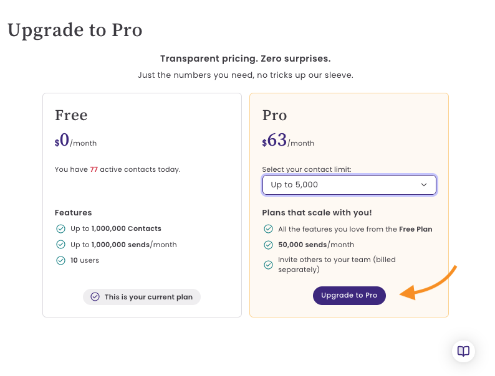The width and height of the screenshot is (495, 376).
Task: Expand the dropdown chevron arrow
Action: pos(424,185)
